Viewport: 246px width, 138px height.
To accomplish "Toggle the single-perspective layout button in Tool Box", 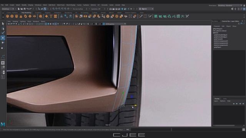I will click(3, 63).
